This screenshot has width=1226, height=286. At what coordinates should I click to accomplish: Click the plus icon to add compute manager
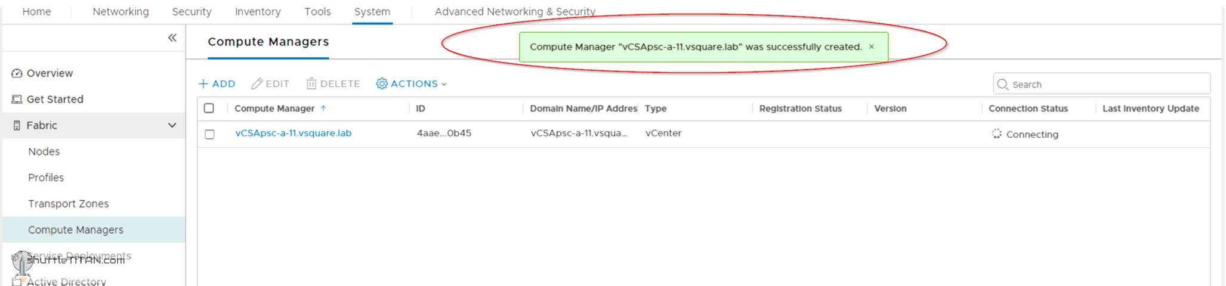[203, 84]
